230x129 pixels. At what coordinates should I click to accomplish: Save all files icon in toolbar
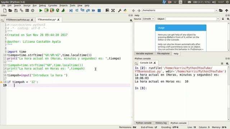point(22,10)
